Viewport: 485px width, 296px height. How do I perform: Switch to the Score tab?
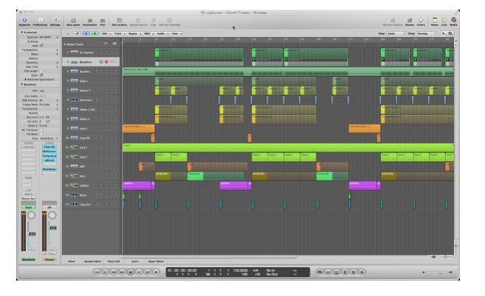tap(135, 261)
